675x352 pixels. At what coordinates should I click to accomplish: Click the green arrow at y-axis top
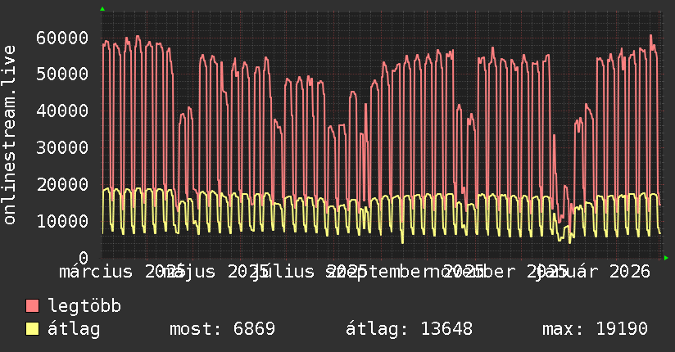pyautogui.click(x=102, y=9)
